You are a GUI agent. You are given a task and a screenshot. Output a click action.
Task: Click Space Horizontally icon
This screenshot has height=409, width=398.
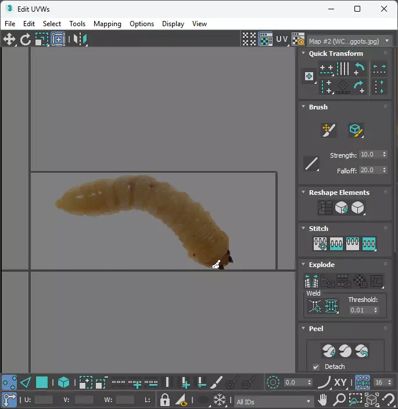(379, 69)
